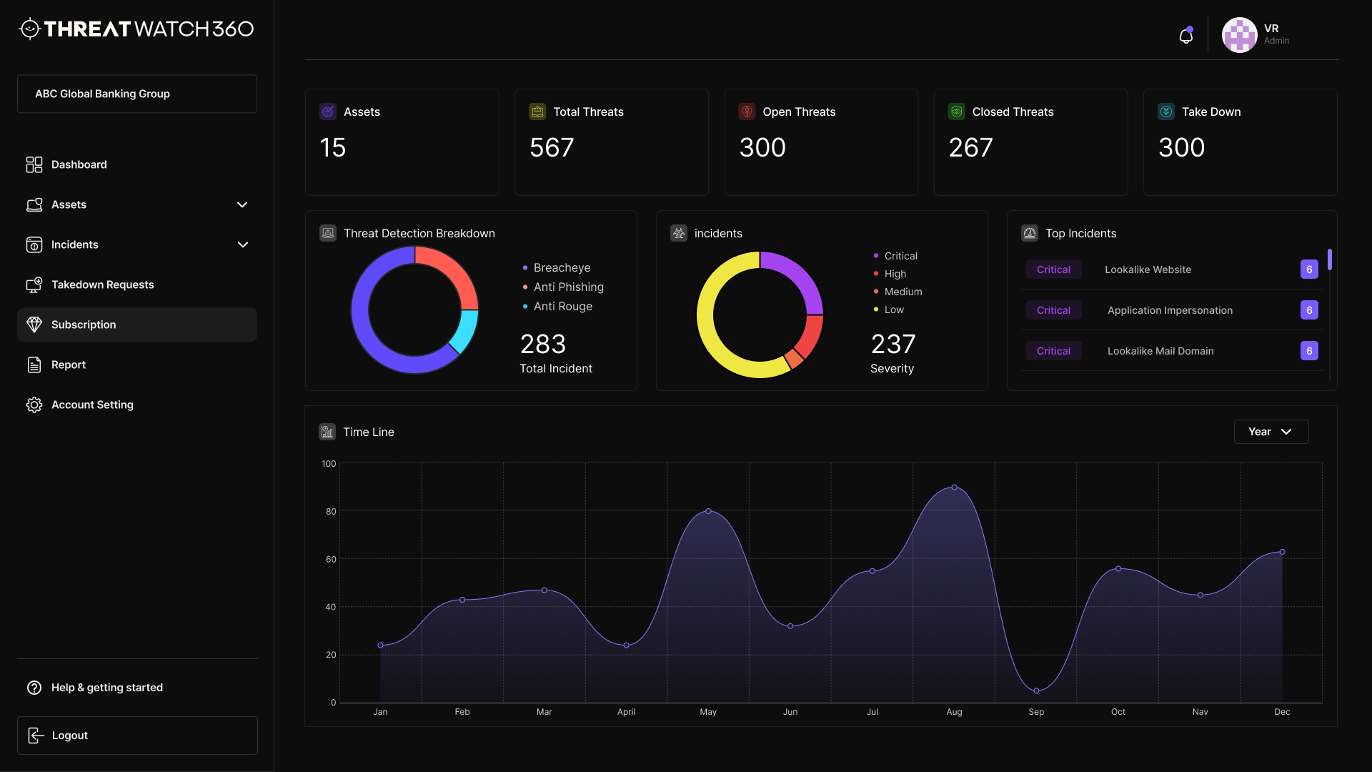Open the Year dropdown on Time Line

(x=1271, y=432)
